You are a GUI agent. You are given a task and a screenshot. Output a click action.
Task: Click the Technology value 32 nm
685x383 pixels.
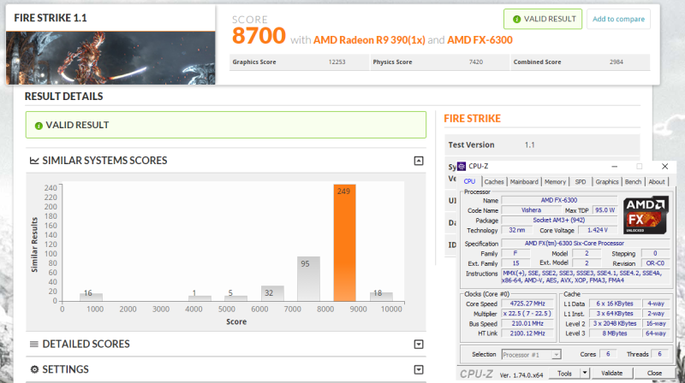coord(517,230)
